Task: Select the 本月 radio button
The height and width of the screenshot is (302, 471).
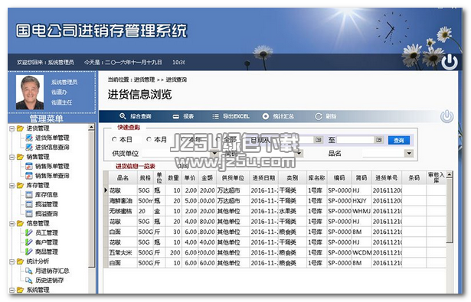Action: tap(149, 139)
